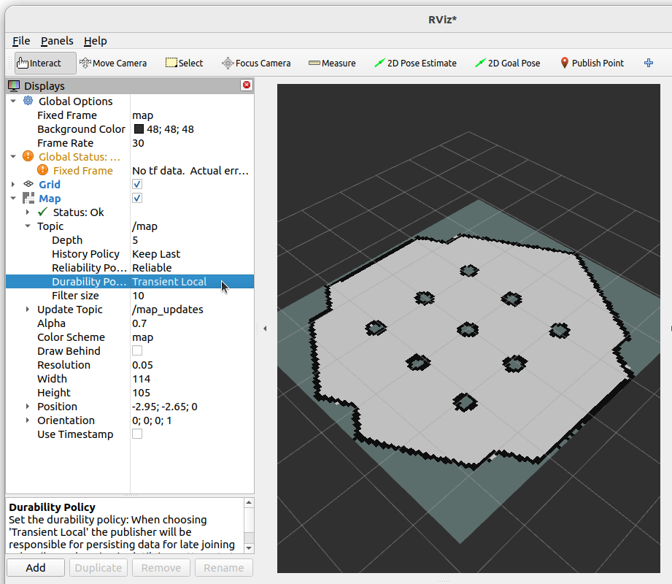The height and width of the screenshot is (584, 672).
Task: Click the Displays panel monitor icon
Action: point(14,85)
